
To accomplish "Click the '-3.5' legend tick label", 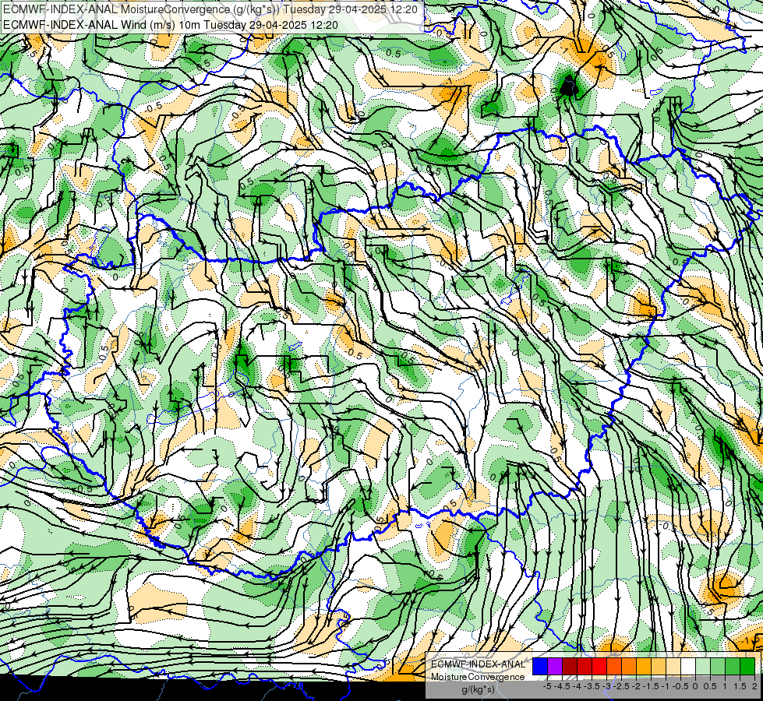I will (592, 686).
